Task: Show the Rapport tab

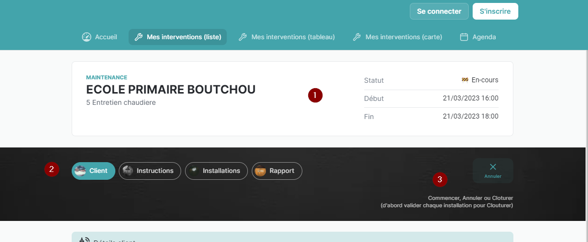Action: 277,171
